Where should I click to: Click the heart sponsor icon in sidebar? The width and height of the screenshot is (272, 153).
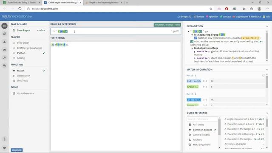(x=5, y=148)
